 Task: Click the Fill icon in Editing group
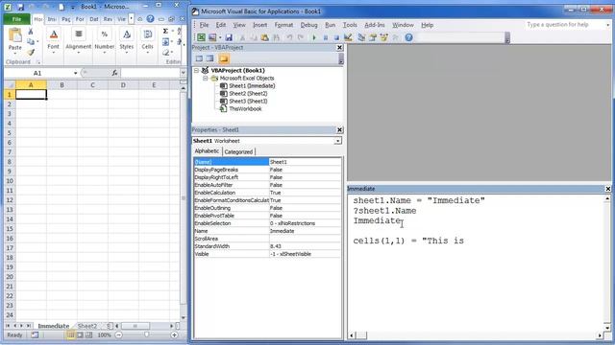coord(165,42)
